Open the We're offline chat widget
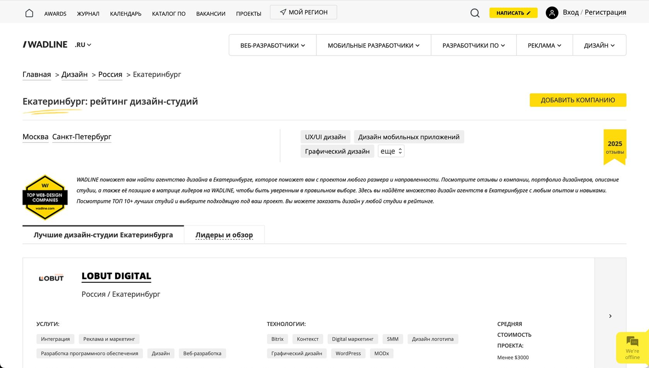 tap(632, 348)
